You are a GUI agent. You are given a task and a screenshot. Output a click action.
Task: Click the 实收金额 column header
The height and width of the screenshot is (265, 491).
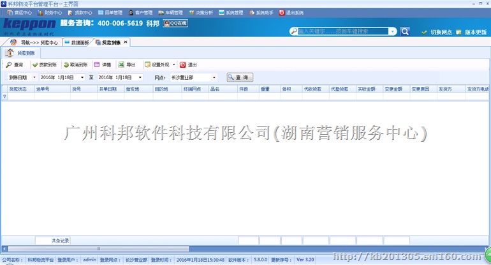pos(369,89)
